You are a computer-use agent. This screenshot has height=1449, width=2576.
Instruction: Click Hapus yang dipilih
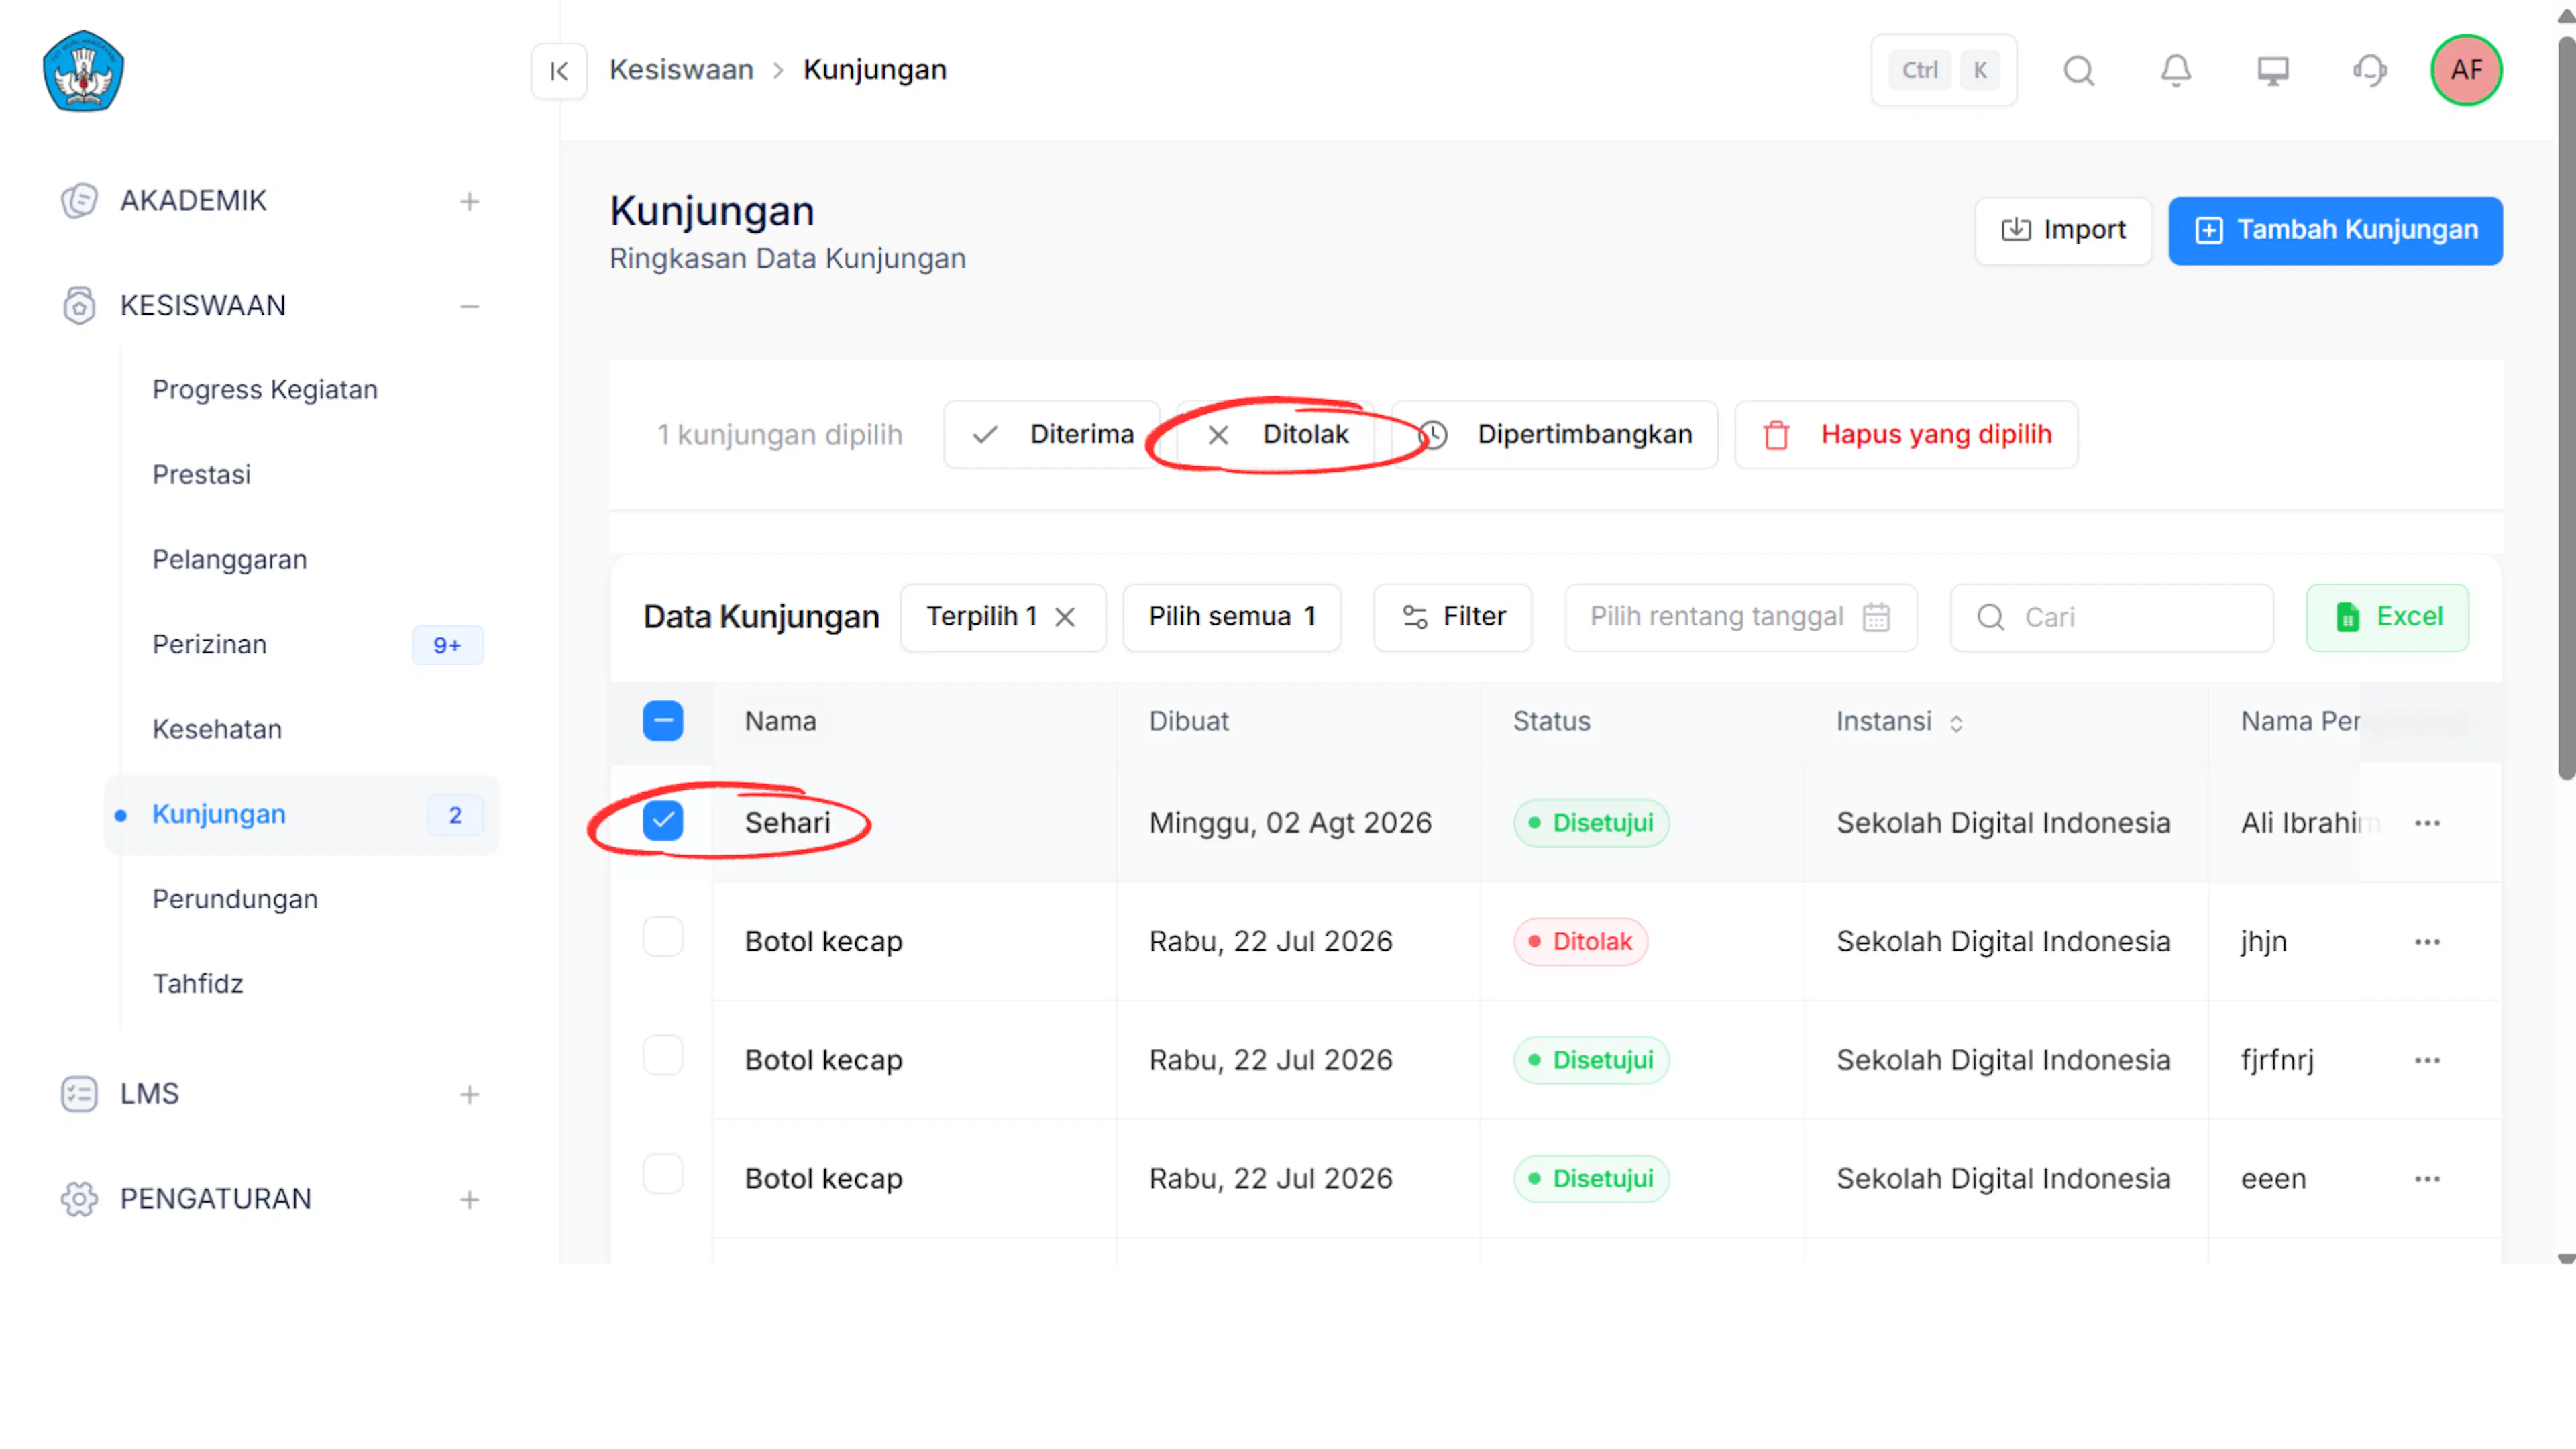tap(1906, 435)
